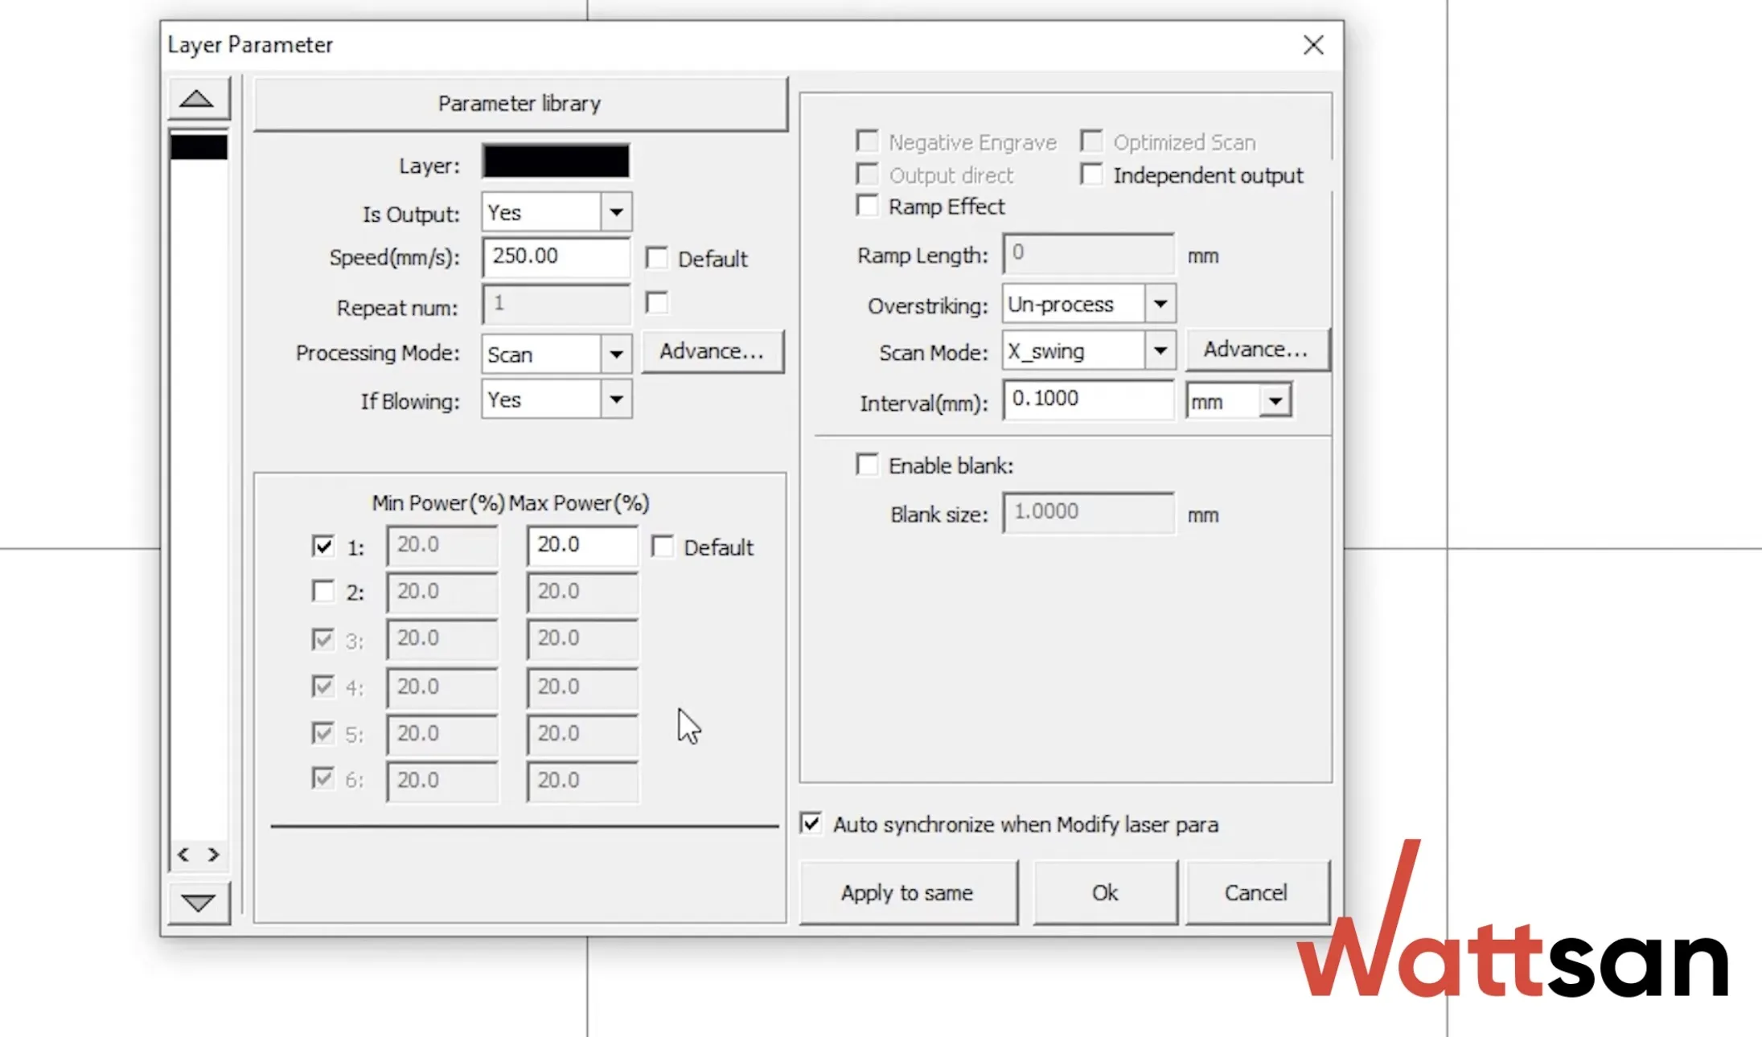Open the Layer color swatch
This screenshot has width=1762, height=1037.
556,161
